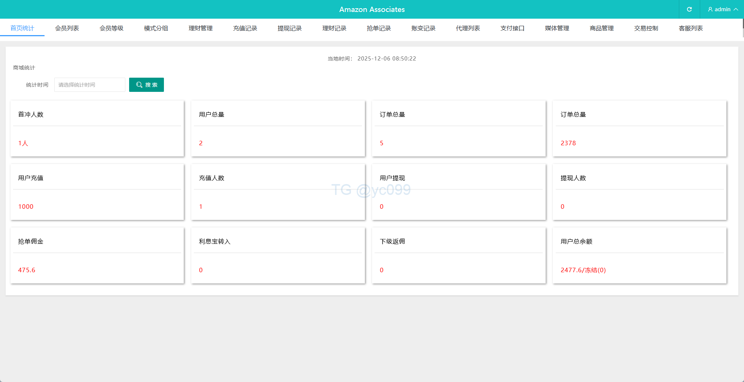The image size is (744, 382).
Task: Click the 用户总余额 statistics card
Action: click(x=639, y=255)
